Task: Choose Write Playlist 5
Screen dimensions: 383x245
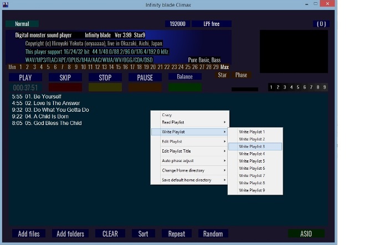Action: 256,161
